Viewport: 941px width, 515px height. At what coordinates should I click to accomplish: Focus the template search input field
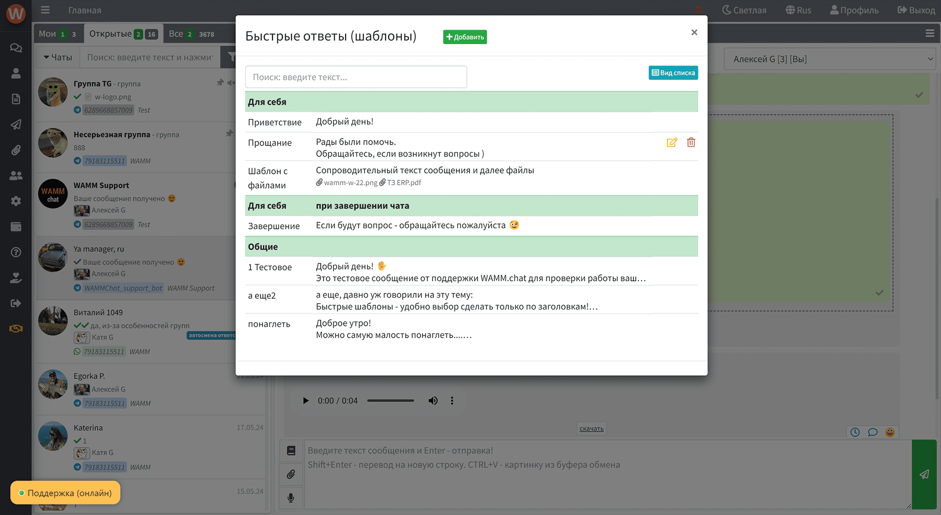(x=356, y=77)
